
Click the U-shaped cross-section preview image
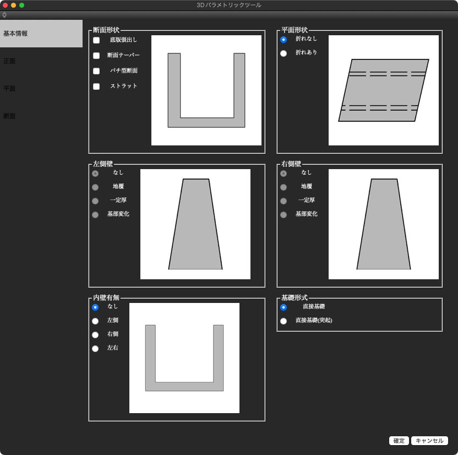point(206,90)
